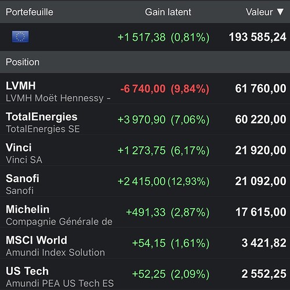Open the LVMH position row

(x=145, y=89)
